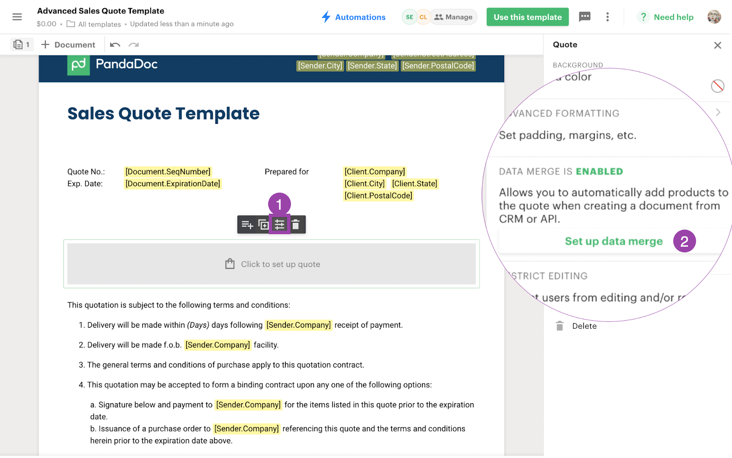
Task: Click the Set padding, margins, etc. text
Action: [567, 135]
